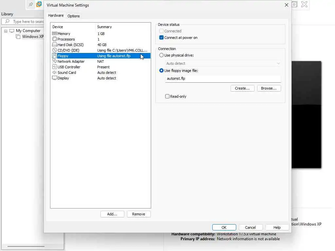Select My Computer in Library tree
The height and width of the screenshot is (251, 335).
click(x=28, y=31)
